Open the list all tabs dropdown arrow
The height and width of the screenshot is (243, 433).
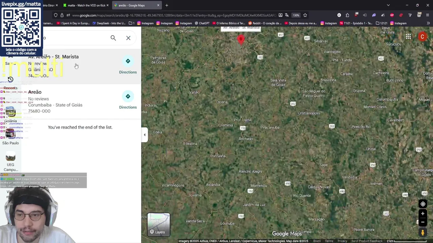point(388,5)
